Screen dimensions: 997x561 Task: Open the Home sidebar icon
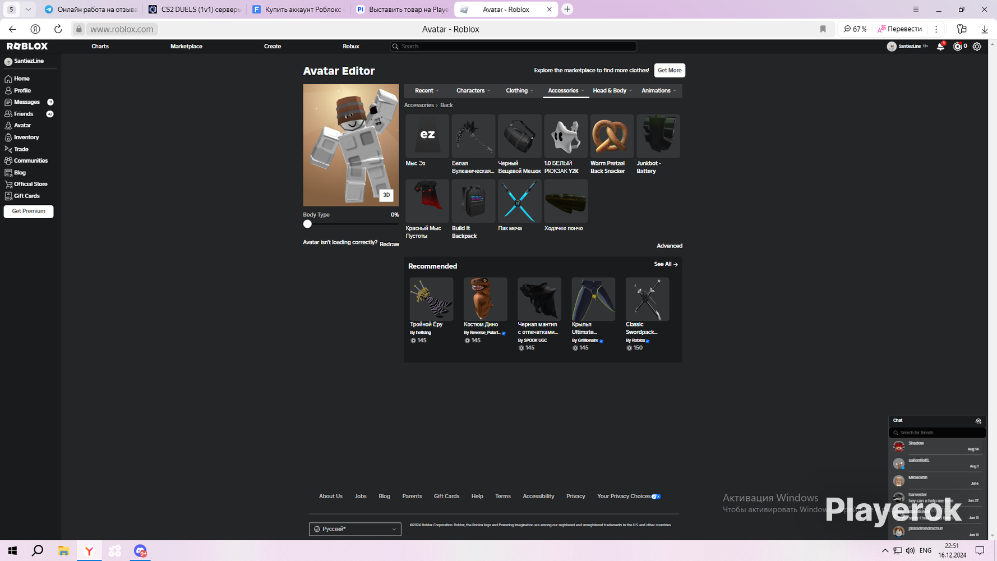click(x=8, y=79)
